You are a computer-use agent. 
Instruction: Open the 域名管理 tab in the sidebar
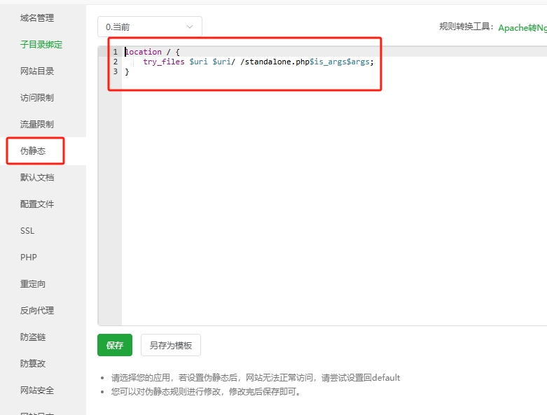pos(37,18)
